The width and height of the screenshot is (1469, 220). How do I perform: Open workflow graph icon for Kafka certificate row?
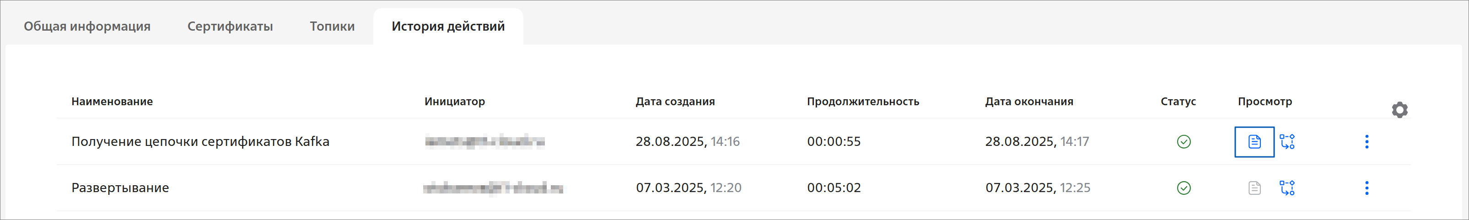1287,142
